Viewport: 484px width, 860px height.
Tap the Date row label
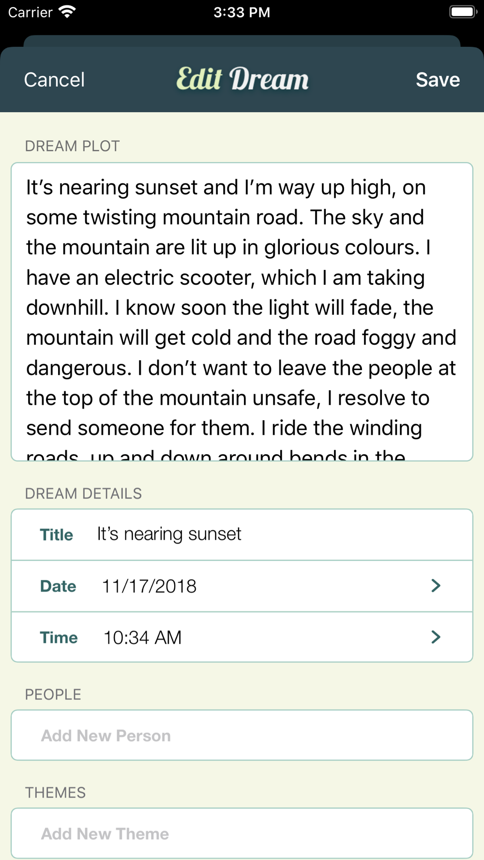coord(58,586)
